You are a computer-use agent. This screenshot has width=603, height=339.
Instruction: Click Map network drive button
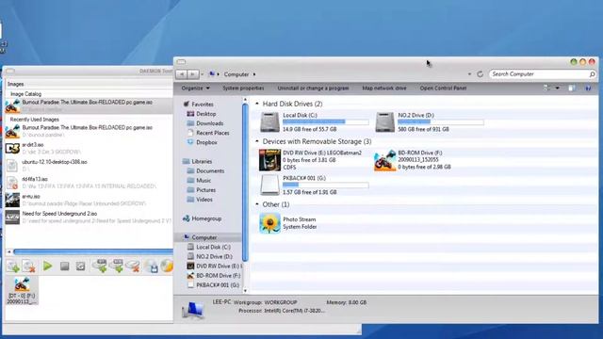coord(384,88)
